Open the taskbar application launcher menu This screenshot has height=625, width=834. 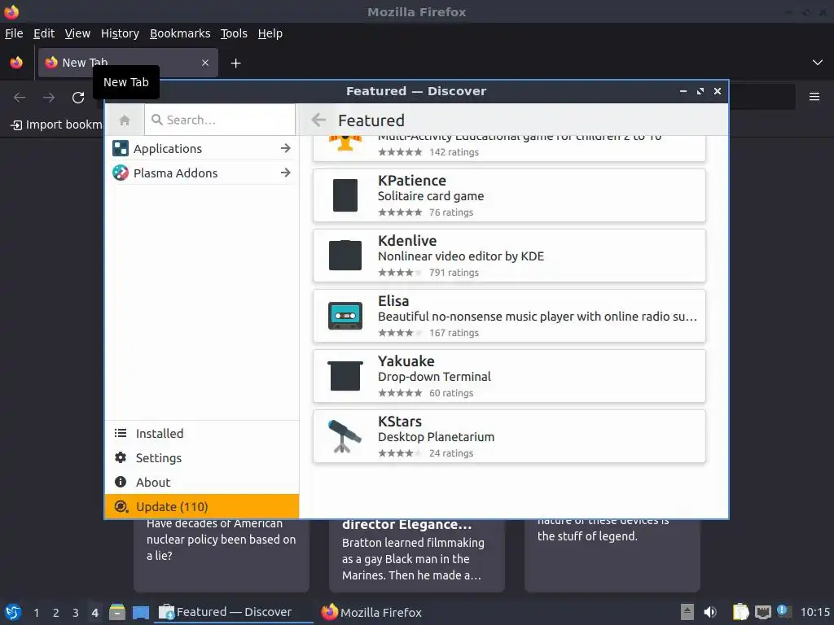(x=13, y=612)
